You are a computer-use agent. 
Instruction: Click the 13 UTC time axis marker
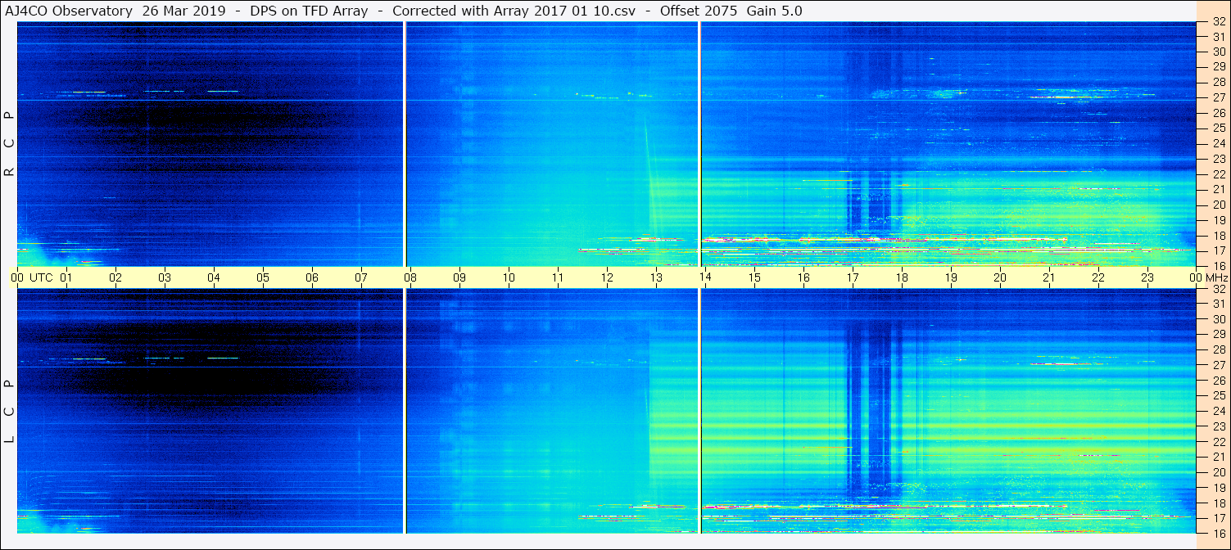[656, 277]
